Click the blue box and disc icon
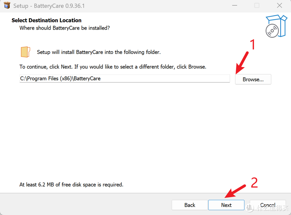This screenshot has width=291, height=215. [x=276, y=26]
